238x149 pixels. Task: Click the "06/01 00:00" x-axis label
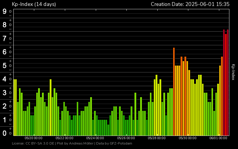click(218, 138)
